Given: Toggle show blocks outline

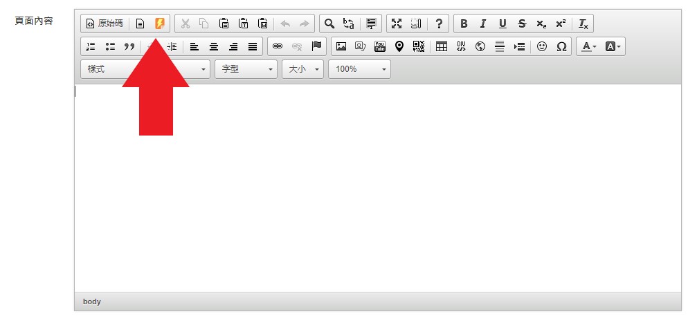Looking at the screenshot, I should pos(416,24).
